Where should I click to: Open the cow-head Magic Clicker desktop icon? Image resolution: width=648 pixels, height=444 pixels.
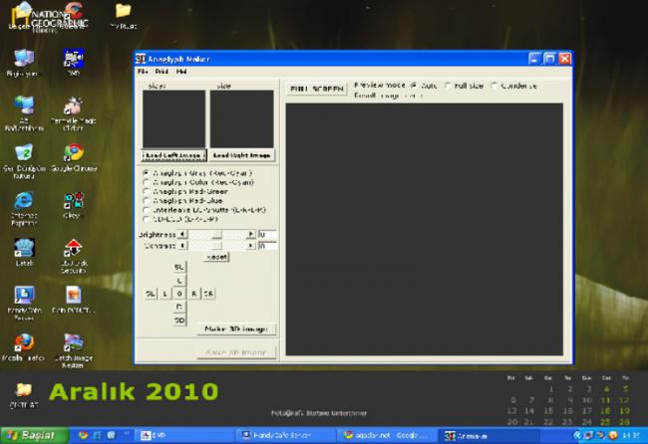point(74,106)
